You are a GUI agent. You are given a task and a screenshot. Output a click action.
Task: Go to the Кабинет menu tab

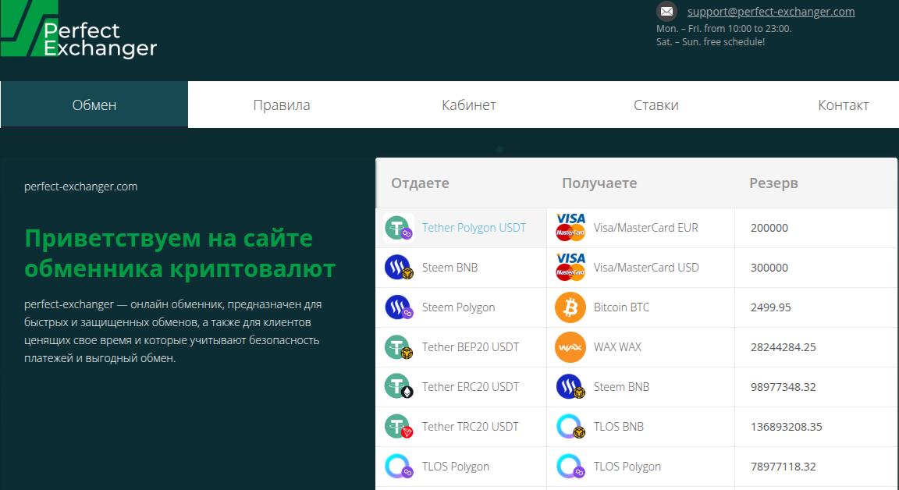click(x=468, y=105)
